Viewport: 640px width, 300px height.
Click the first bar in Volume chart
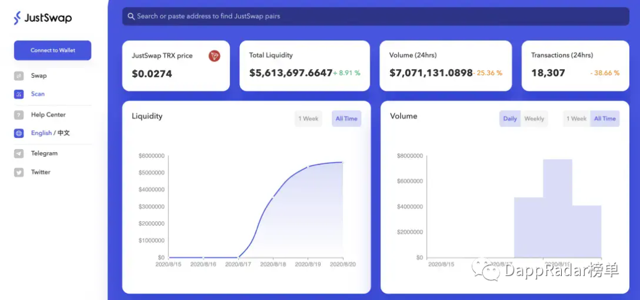[529, 227]
